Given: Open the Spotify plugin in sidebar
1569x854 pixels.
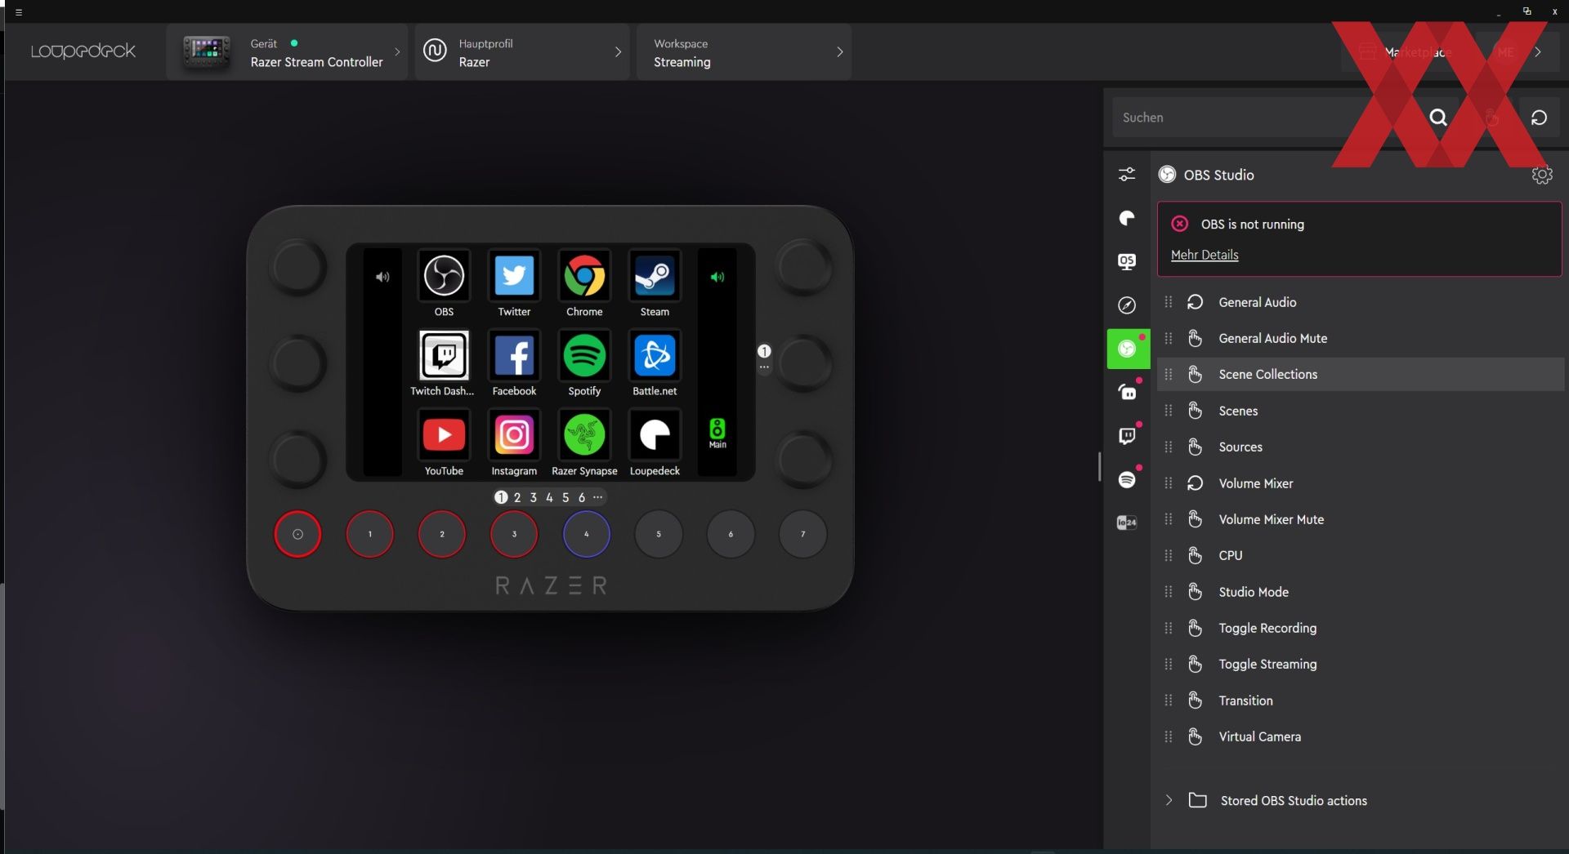Looking at the screenshot, I should (x=1128, y=479).
